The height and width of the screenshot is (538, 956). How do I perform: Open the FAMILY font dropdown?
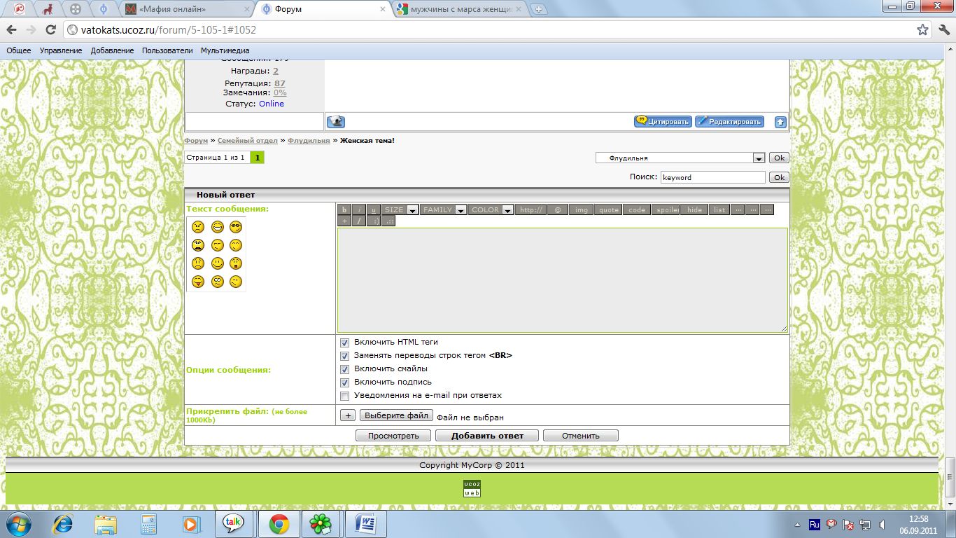click(x=444, y=209)
